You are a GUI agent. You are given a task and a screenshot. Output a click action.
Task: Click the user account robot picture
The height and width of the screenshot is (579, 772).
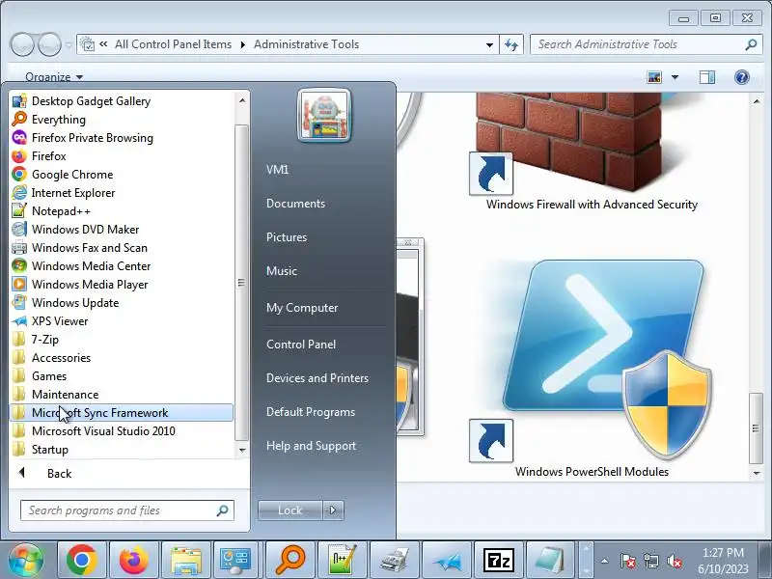click(x=324, y=116)
